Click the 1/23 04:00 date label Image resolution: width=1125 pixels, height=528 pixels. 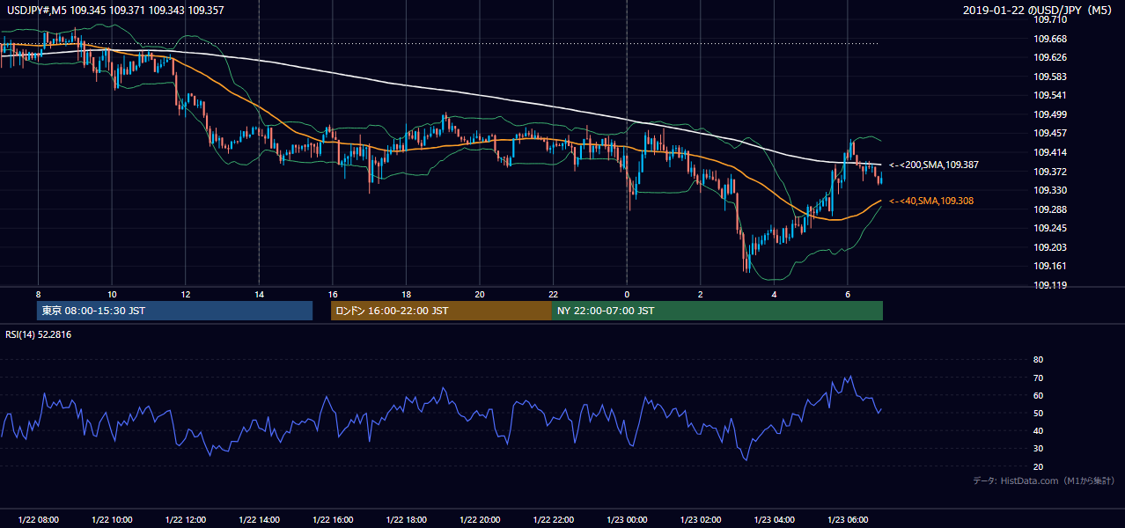774,519
